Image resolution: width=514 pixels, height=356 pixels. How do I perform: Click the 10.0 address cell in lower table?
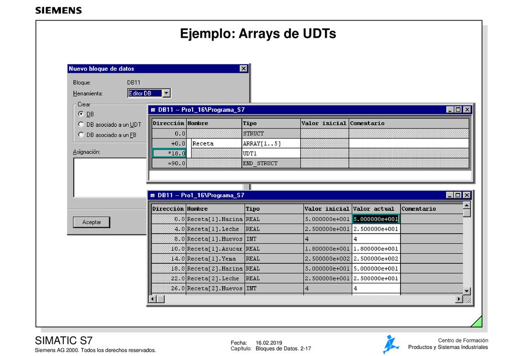pos(169,249)
